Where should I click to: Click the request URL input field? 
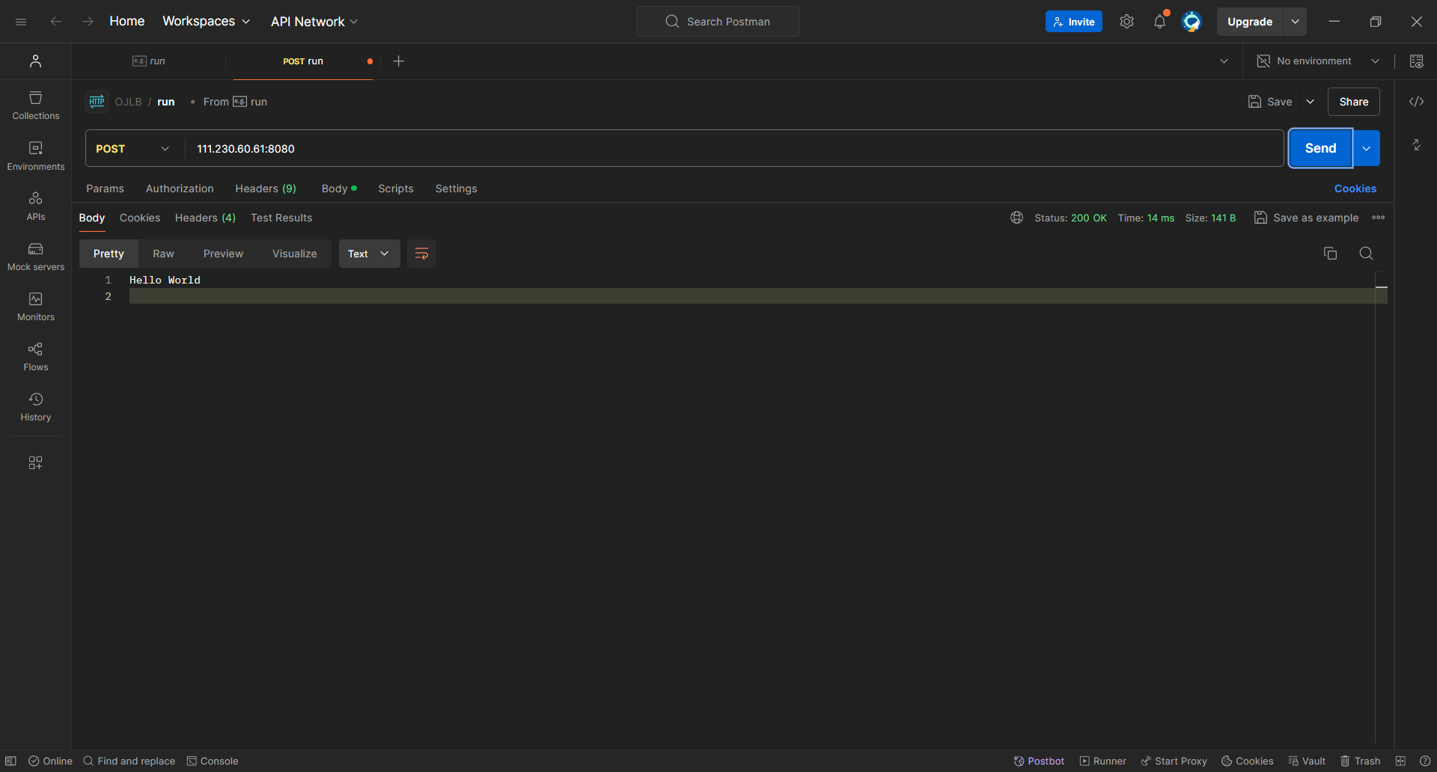(733, 149)
